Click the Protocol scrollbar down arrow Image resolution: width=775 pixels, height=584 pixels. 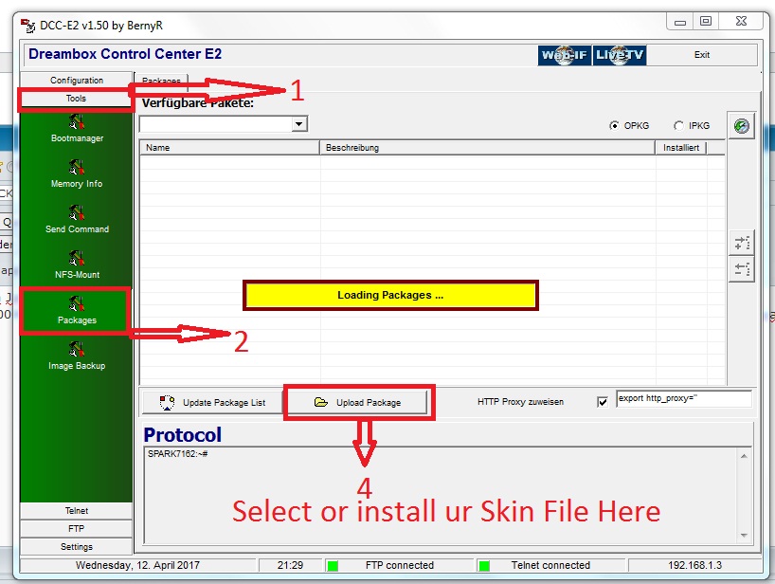pos(744,536)
